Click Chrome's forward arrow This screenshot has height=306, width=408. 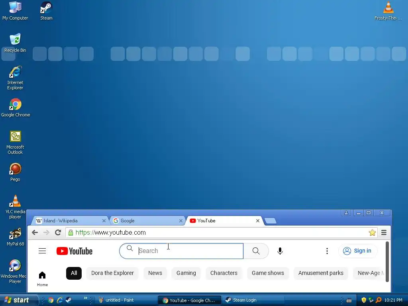[x=46, y=232]
